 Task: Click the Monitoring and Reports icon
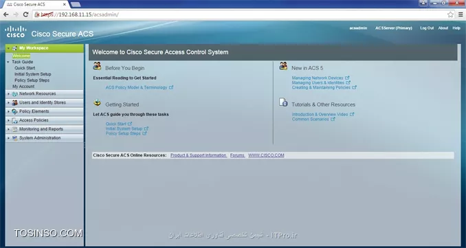[14, 129]
